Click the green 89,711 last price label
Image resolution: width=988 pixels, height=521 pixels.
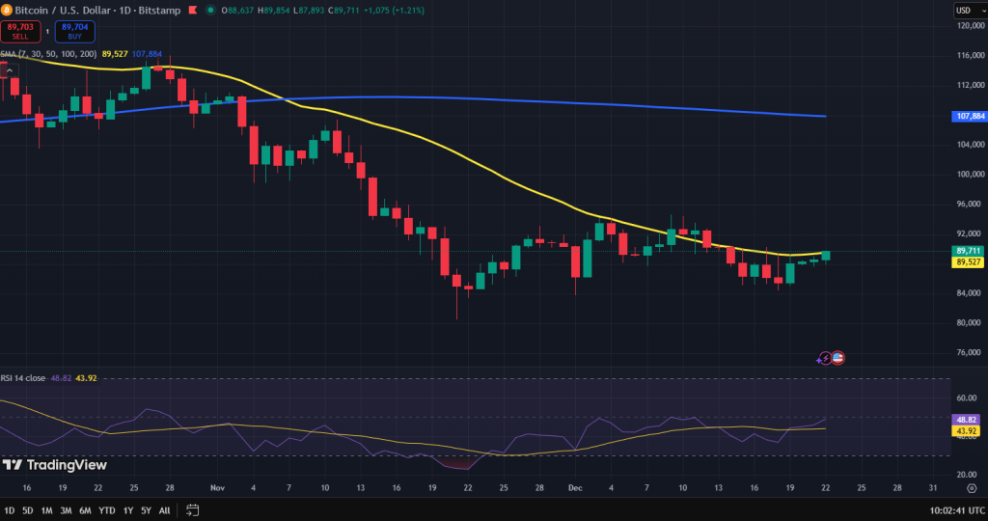[969, 251]
